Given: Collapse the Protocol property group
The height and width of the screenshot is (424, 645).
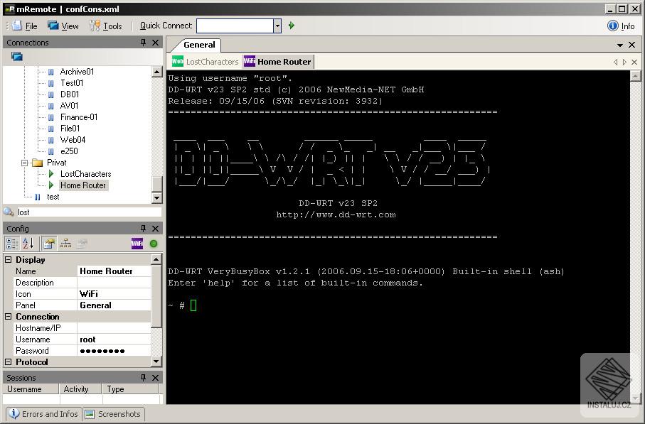Looking at the screenshot, I should pos(9,362).
